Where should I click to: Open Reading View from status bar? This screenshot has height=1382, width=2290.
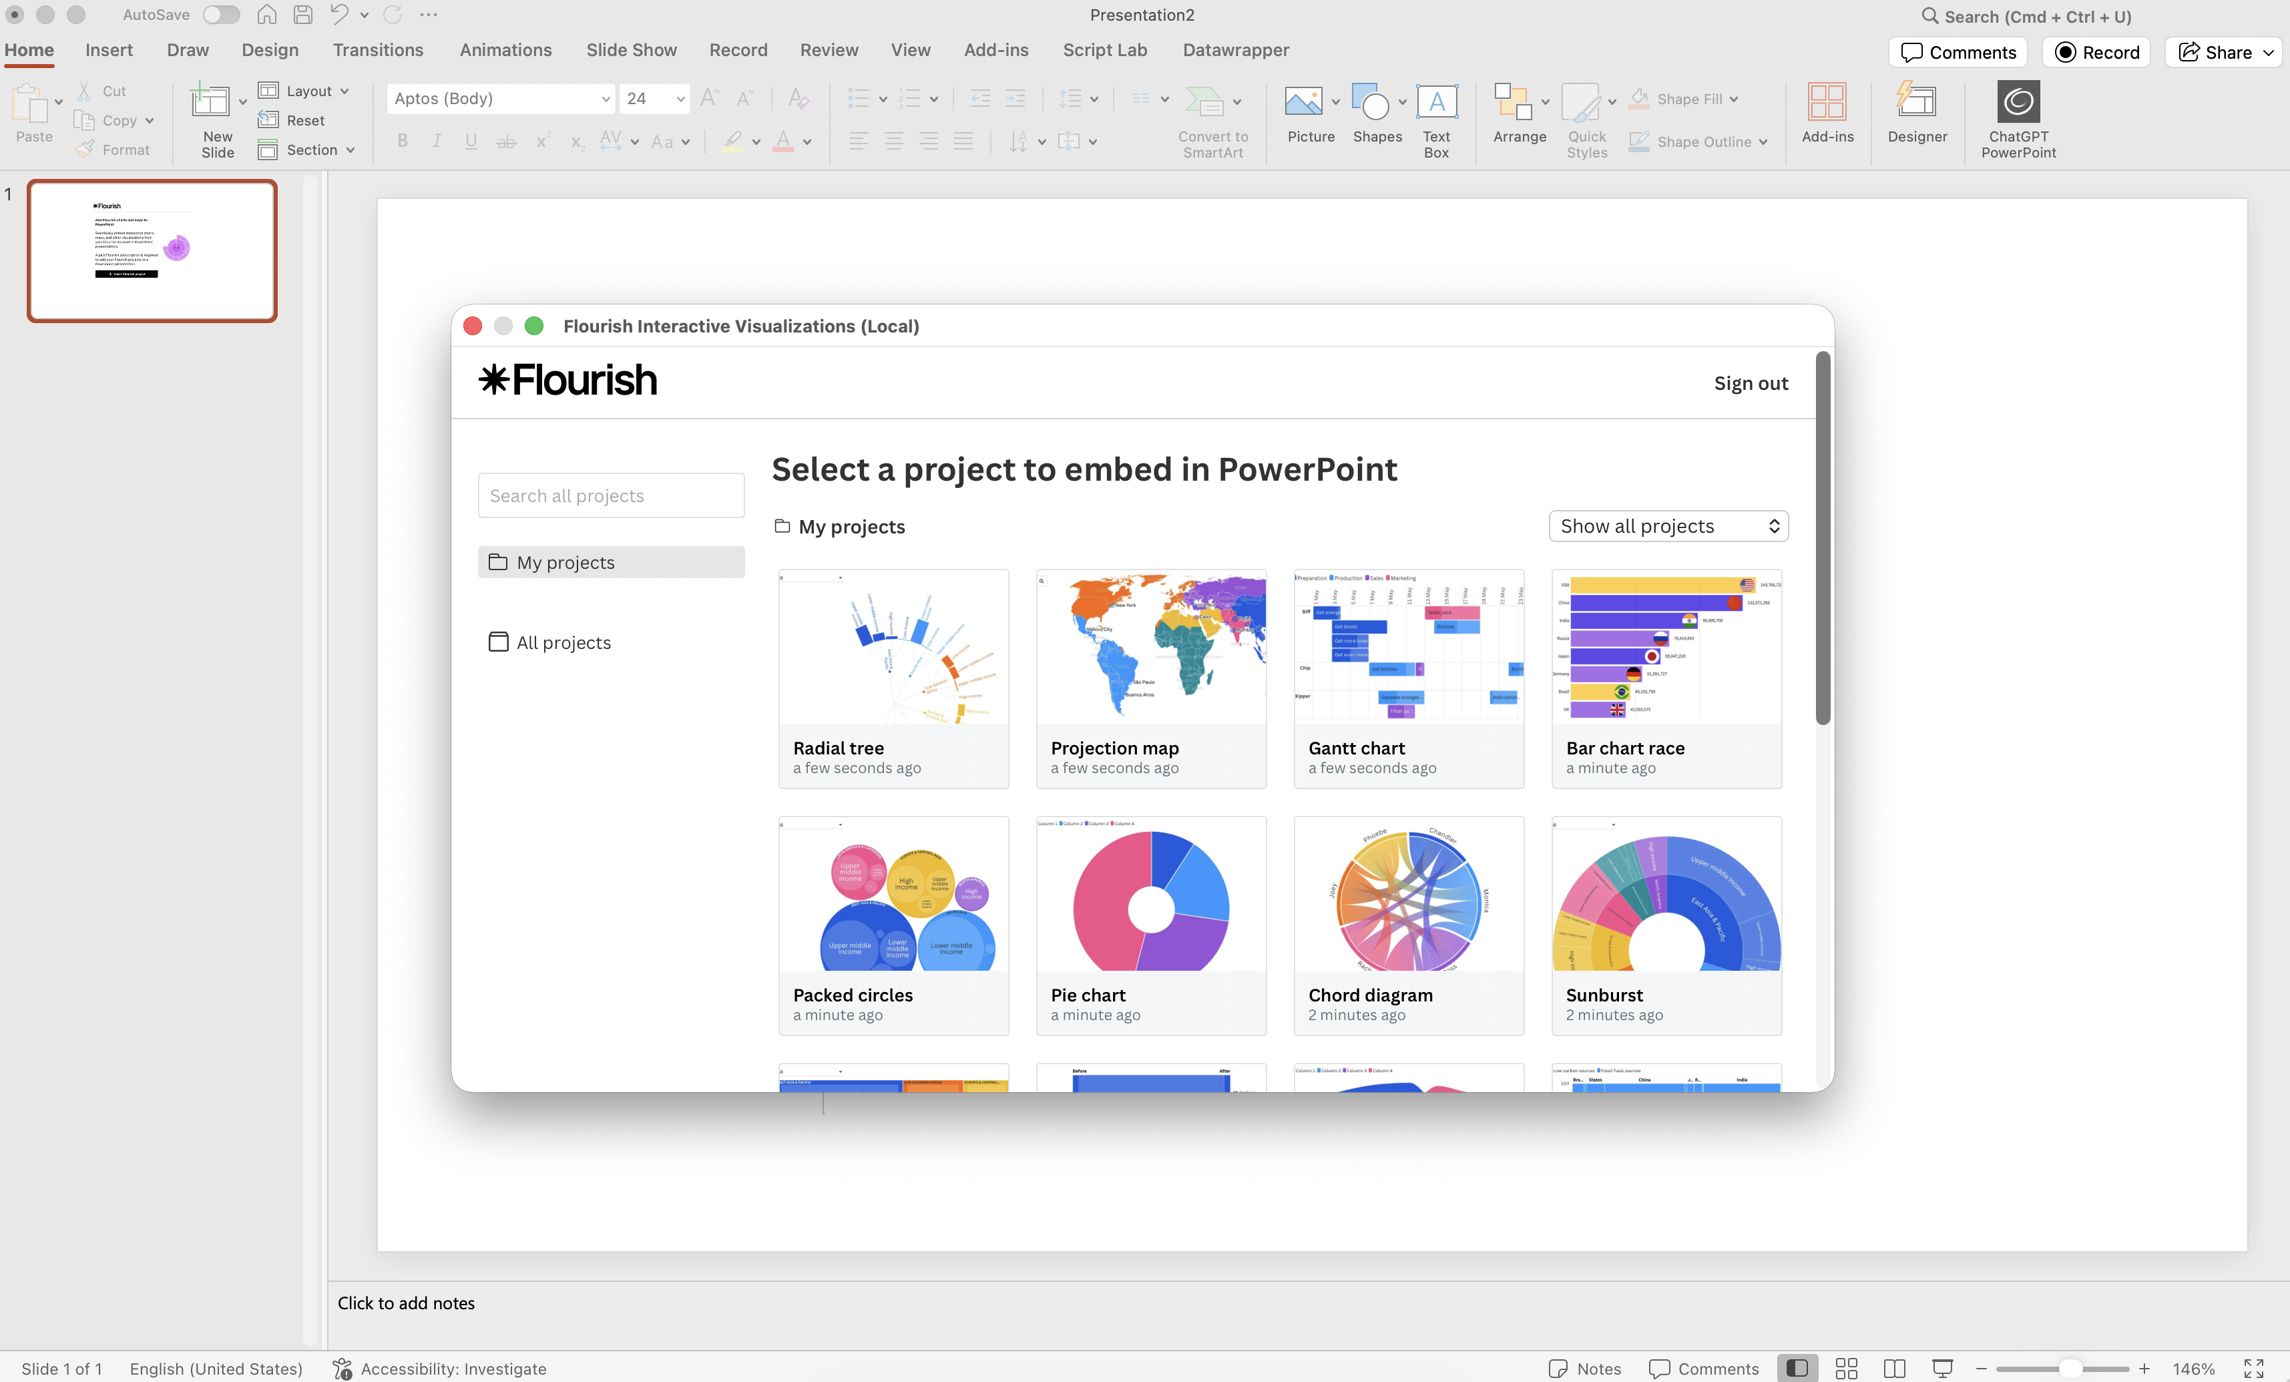coord(1894,1368)
